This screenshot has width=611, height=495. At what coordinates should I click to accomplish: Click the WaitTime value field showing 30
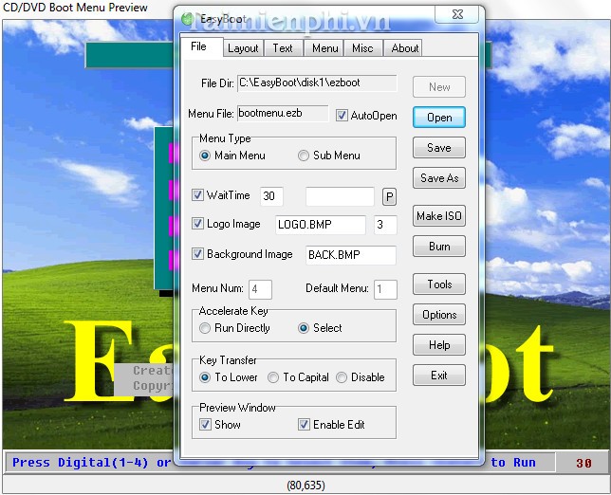tap(271, 196)
